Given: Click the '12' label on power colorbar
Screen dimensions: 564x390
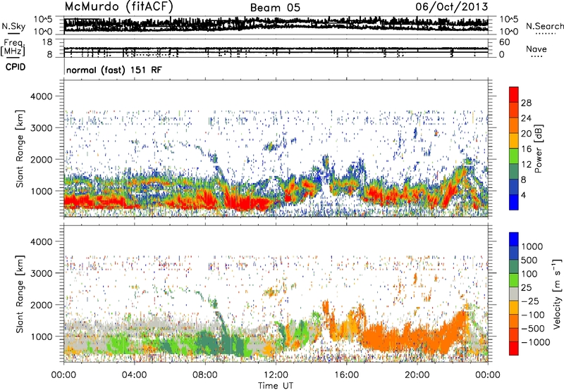Looking at the screenshot, I should (x=526, y=165).
